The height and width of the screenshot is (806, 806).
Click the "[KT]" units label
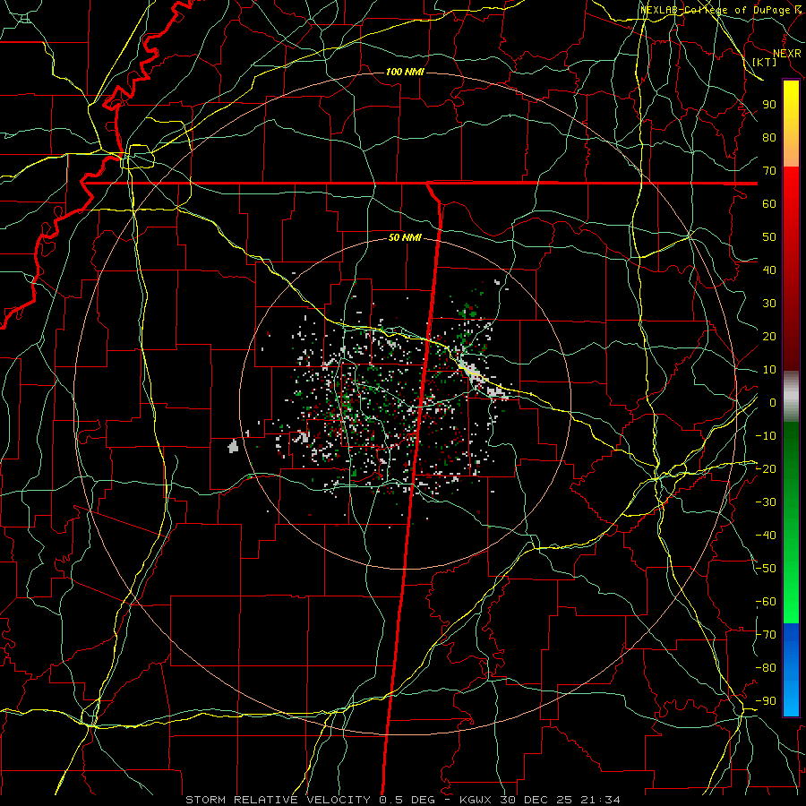tap(765, 62)
